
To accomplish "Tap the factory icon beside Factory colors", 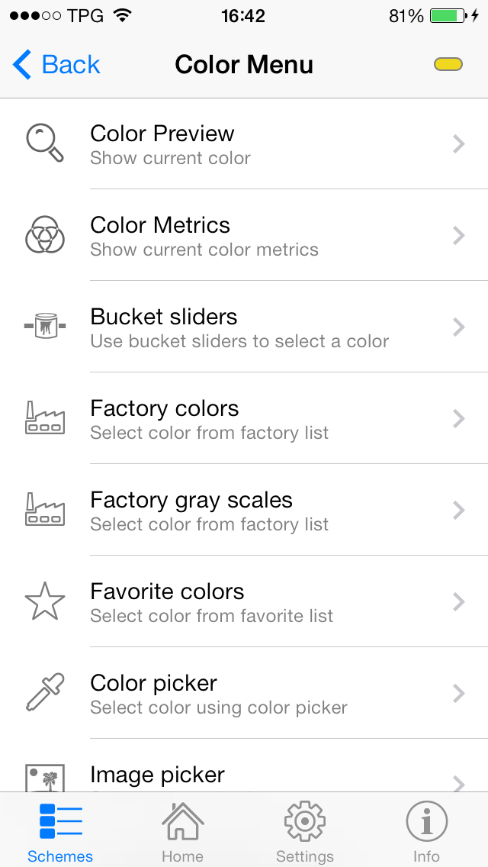I will coord(45,418).
